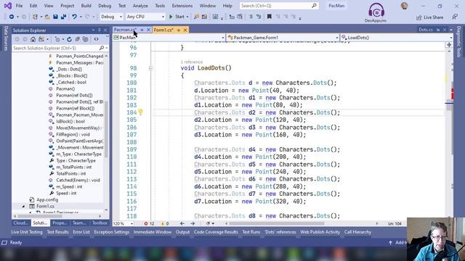Click the search magnifier icon in title bar
Viewport: 465px width, 261px height.
coord(314,6)
